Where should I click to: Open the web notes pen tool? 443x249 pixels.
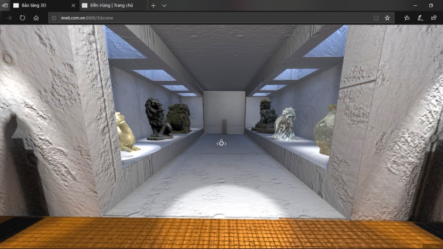pos(420,18)
